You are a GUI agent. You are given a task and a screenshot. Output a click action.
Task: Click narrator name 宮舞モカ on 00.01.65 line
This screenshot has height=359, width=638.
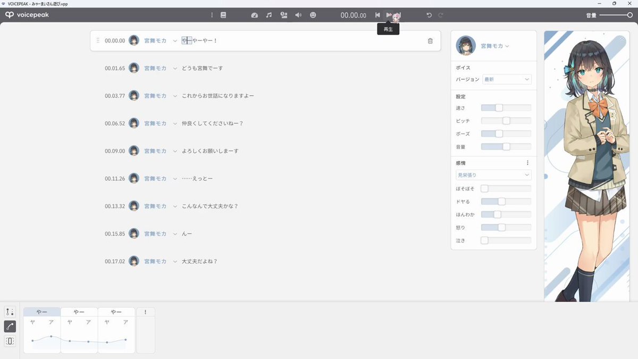tap(155, 68)
